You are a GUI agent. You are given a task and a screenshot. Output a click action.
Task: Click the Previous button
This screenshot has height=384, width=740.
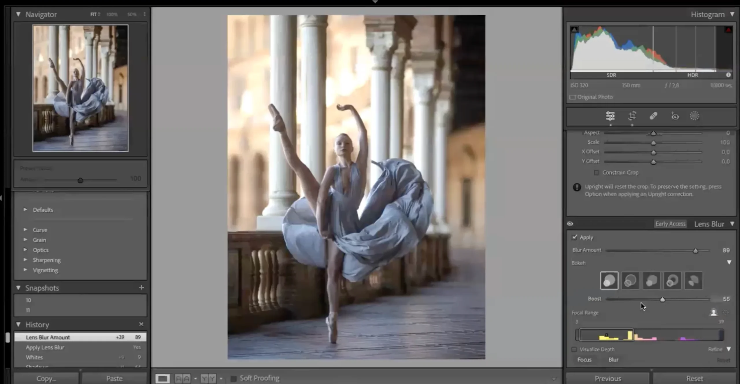click(x=608, y=378)
